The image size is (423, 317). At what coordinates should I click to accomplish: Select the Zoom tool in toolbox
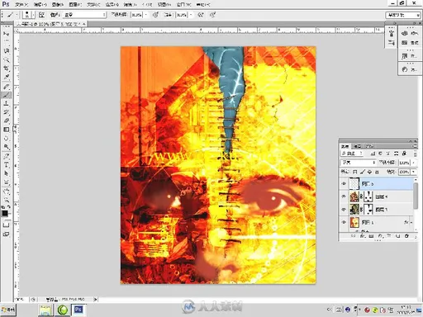(x=7, y=200)
